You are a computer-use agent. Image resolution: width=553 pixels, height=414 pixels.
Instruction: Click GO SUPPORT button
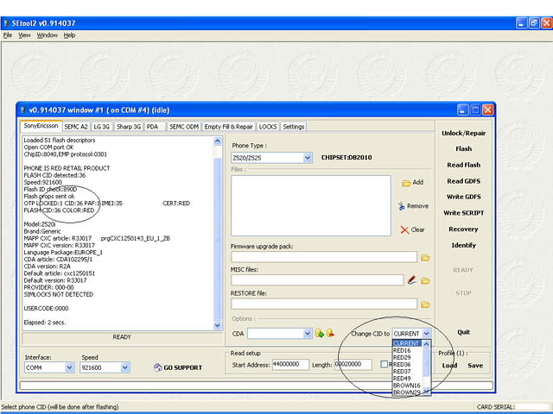tap(178, 367)
